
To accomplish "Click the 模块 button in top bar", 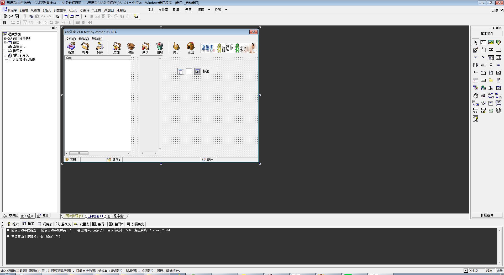I will [x=150, y=10].
